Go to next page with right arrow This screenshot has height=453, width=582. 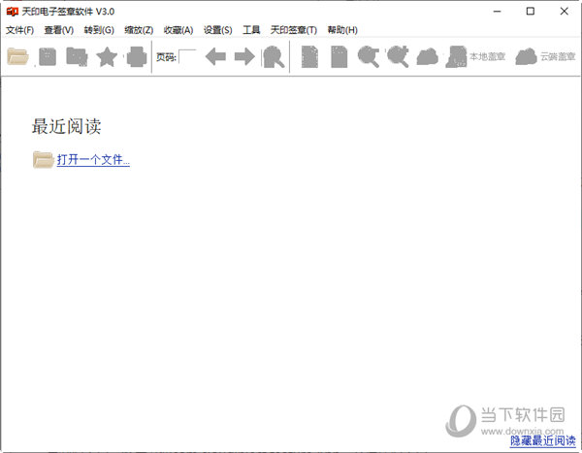[x=244, y=57]
